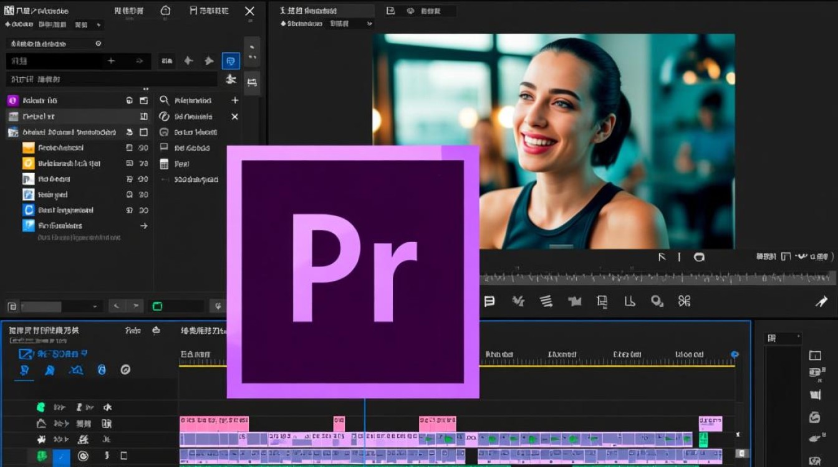The width and height of the screenshot is (838, 467).
Task: Expand the arrow on the last project list row
Action: click(144, 225)
